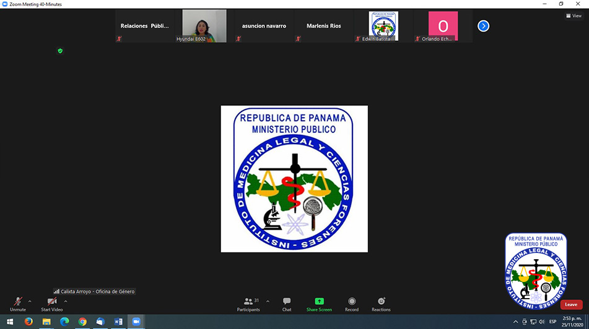The width and height of the screenshot is (589, 329).
Task: Expand audio options arrow beside Unmute
Action: pyautogui.click(x=30, y=301)
